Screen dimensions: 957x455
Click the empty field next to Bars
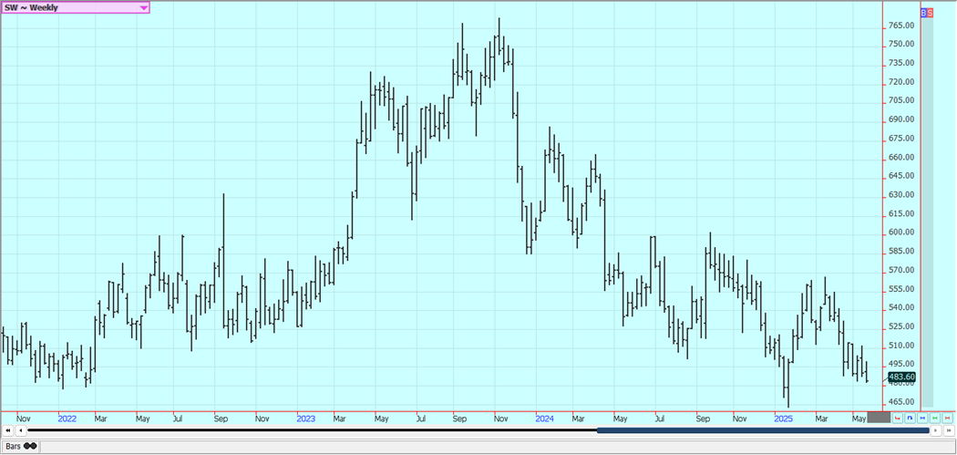(x=498, y=447)
